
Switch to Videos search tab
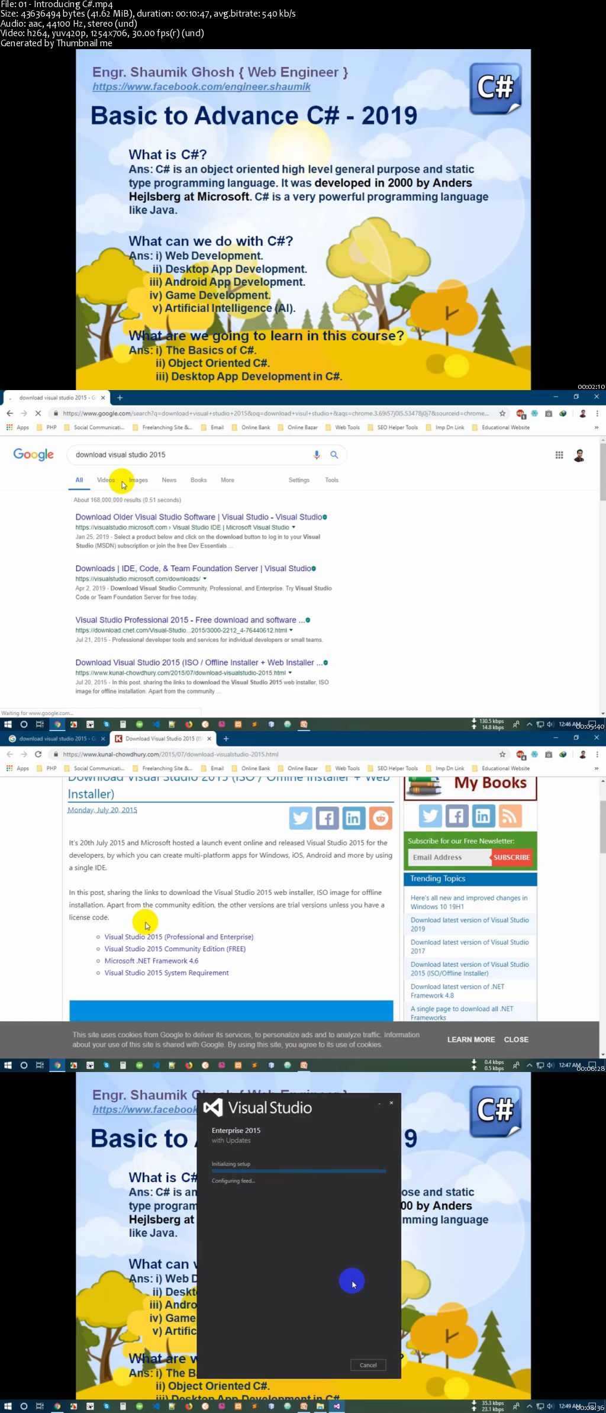click(x=106, y=480)
